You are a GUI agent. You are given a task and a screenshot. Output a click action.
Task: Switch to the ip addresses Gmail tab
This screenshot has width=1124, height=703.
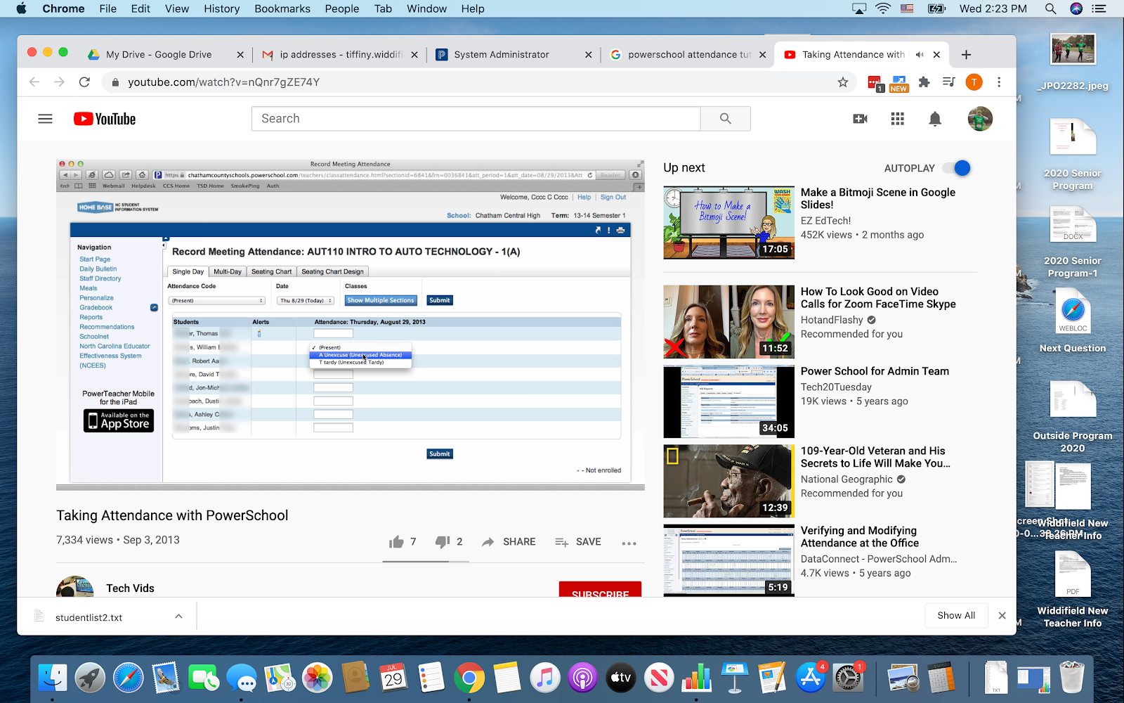tap(340, 55)
